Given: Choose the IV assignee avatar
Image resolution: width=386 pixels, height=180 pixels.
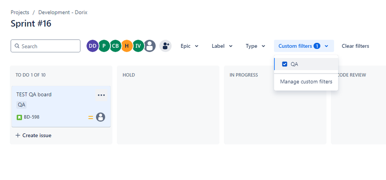Looking at the screenshot, I should [138, 46].
